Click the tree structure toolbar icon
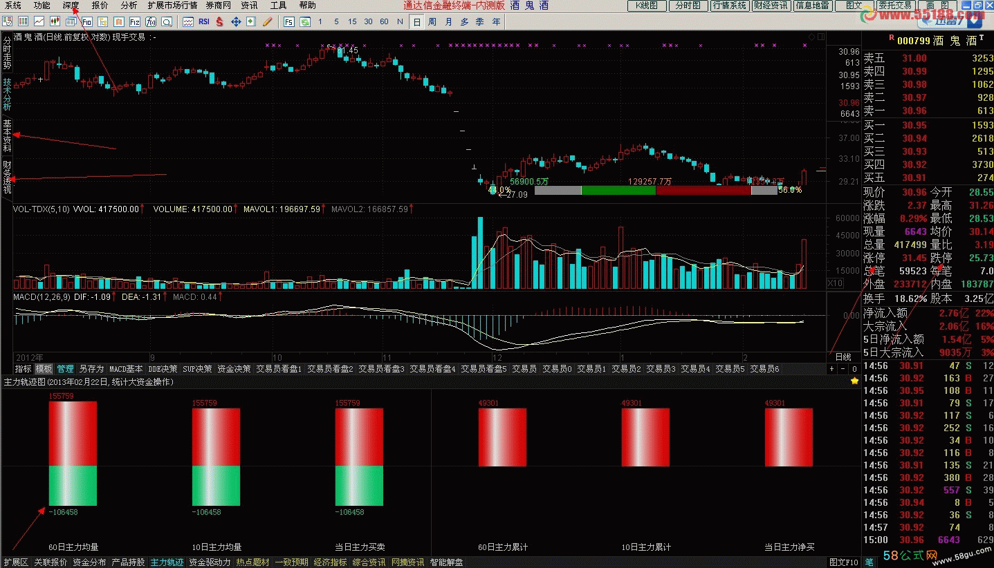This screenshot has width=994, height=568. click(103, 21)
